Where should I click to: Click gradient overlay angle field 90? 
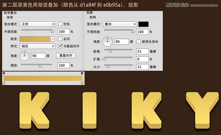coord(38,56)
